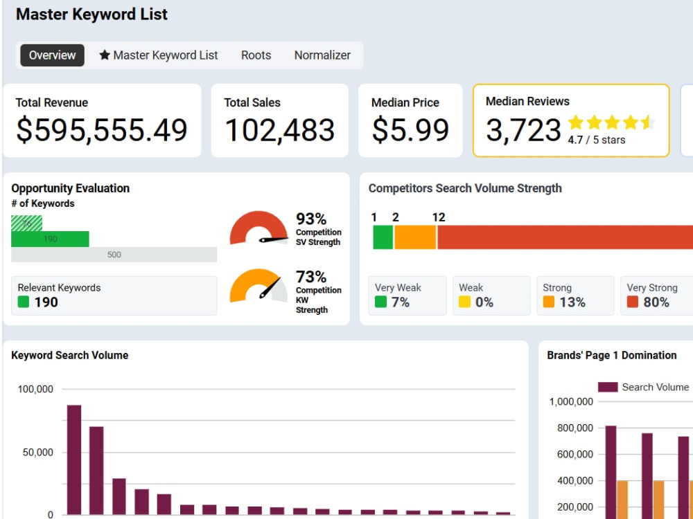Toggle the Search Volume legend item
693x519 pixels.
[x=644, y=387]
